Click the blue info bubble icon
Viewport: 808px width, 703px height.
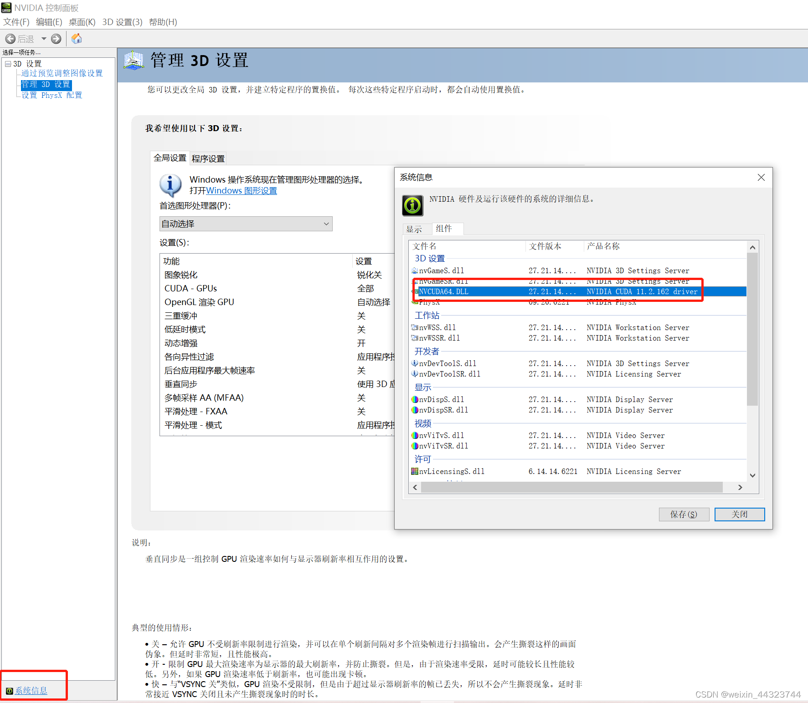[x=170, y=185]
